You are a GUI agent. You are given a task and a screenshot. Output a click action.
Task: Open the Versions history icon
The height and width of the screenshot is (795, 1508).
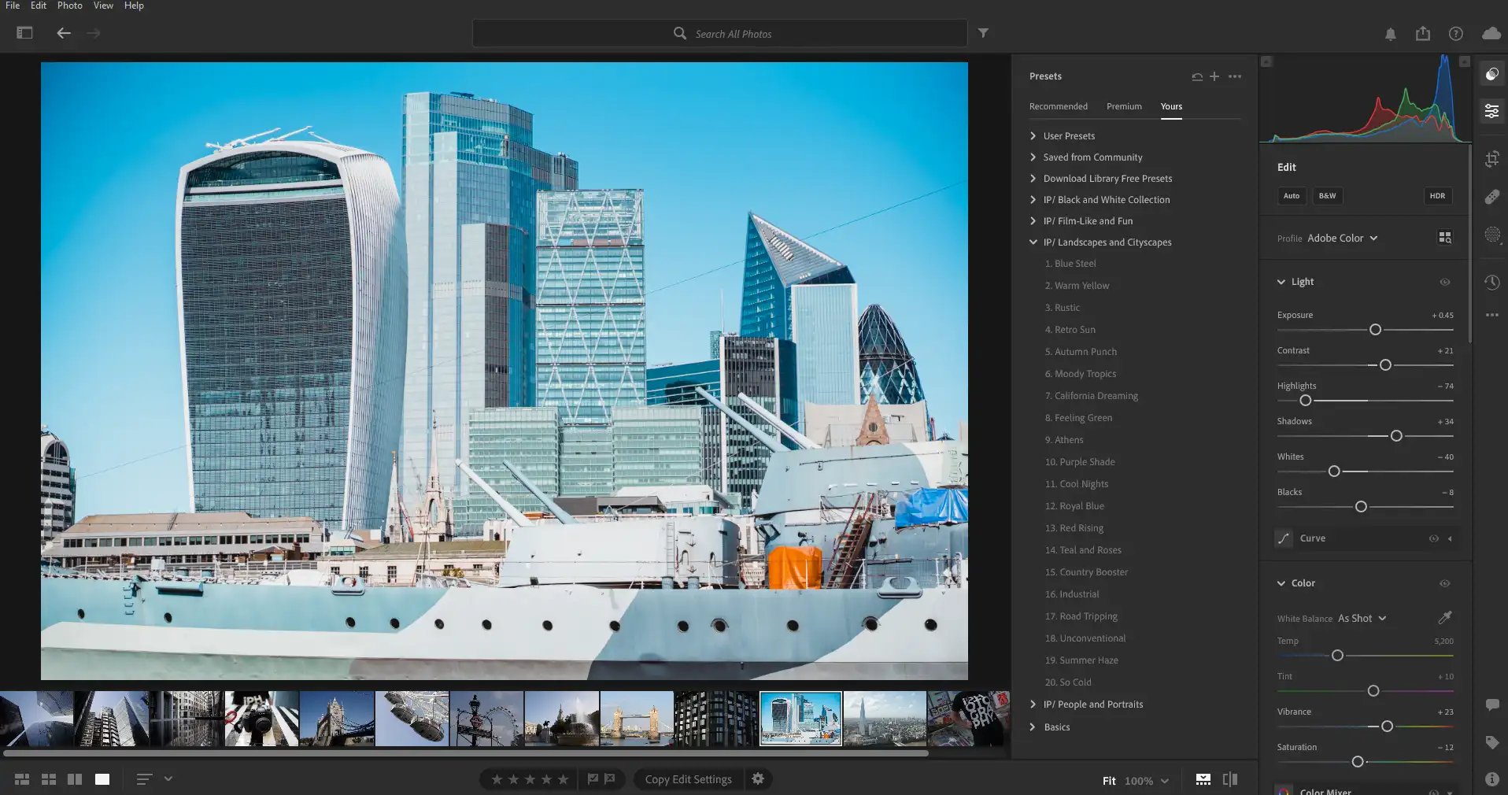pos(1491,282)
